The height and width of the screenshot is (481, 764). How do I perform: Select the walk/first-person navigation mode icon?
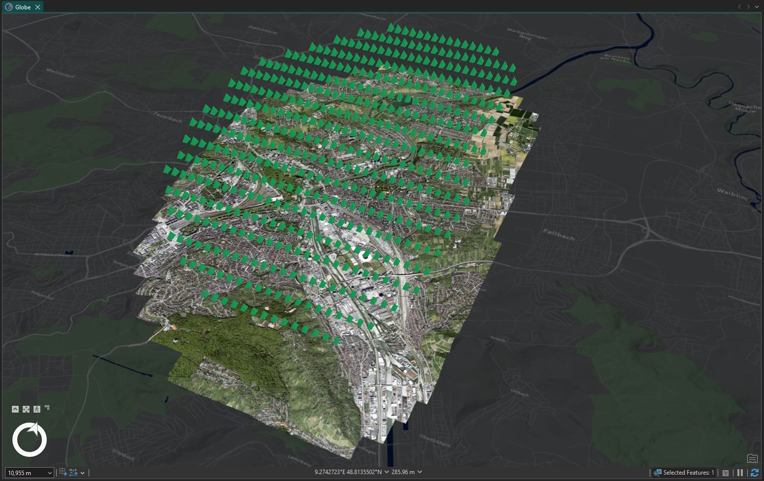pos(36,409)
